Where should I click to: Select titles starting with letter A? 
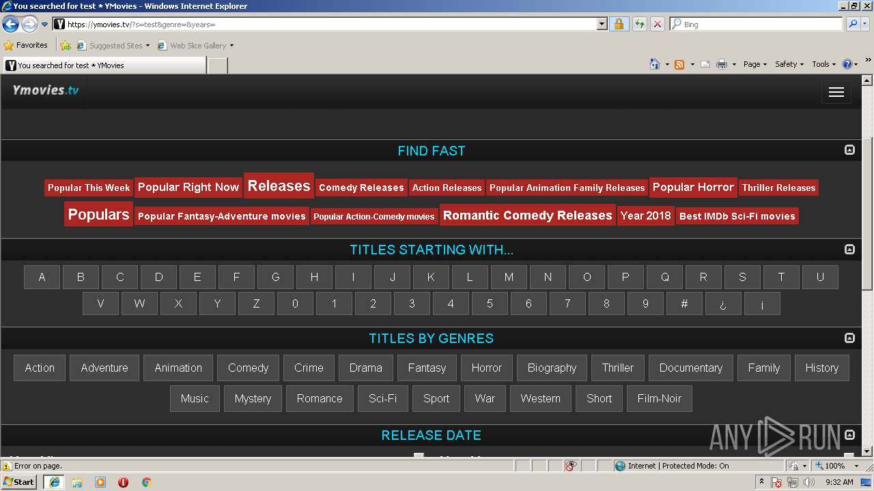[42, 277]
